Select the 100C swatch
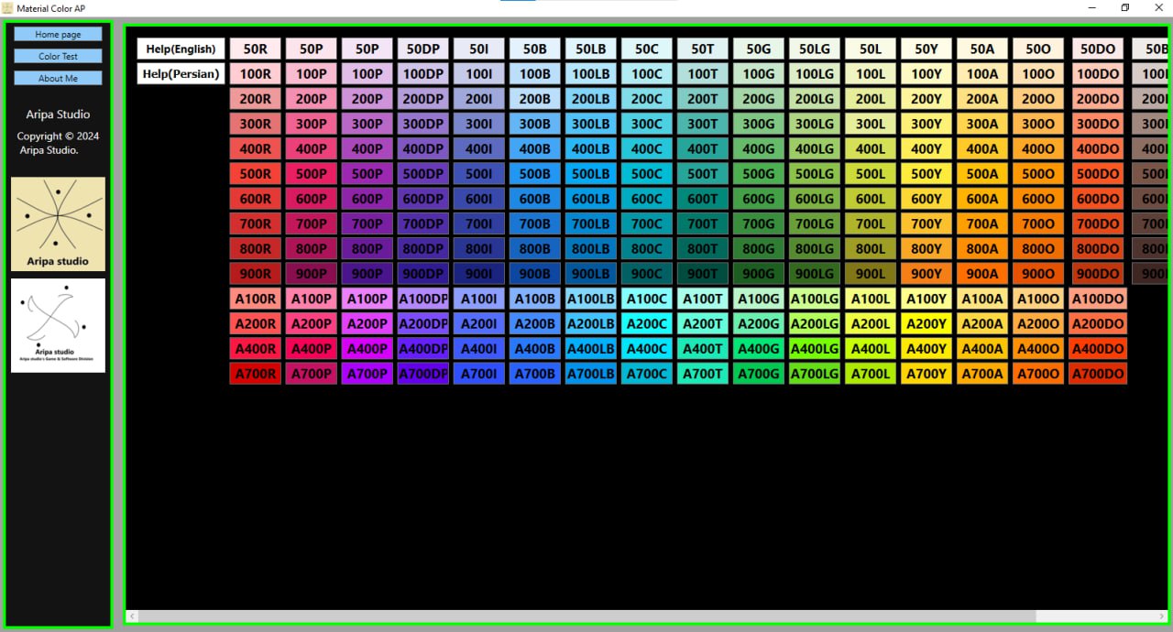 [647, 73]
